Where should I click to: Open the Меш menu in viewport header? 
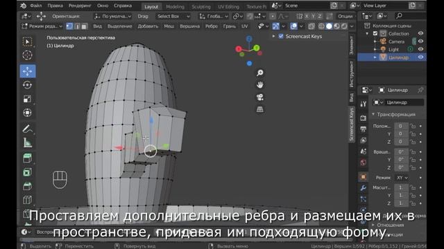click(169, 26)
